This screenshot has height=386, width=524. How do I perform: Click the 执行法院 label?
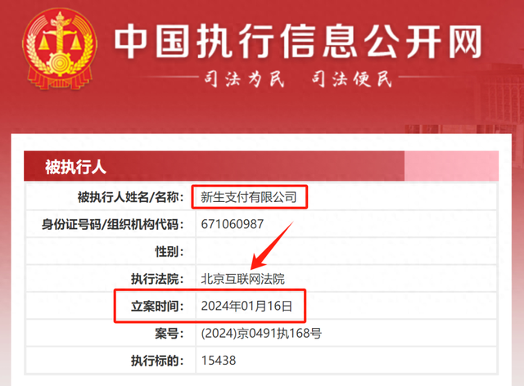pyautogui.click(x=157, y=279)
